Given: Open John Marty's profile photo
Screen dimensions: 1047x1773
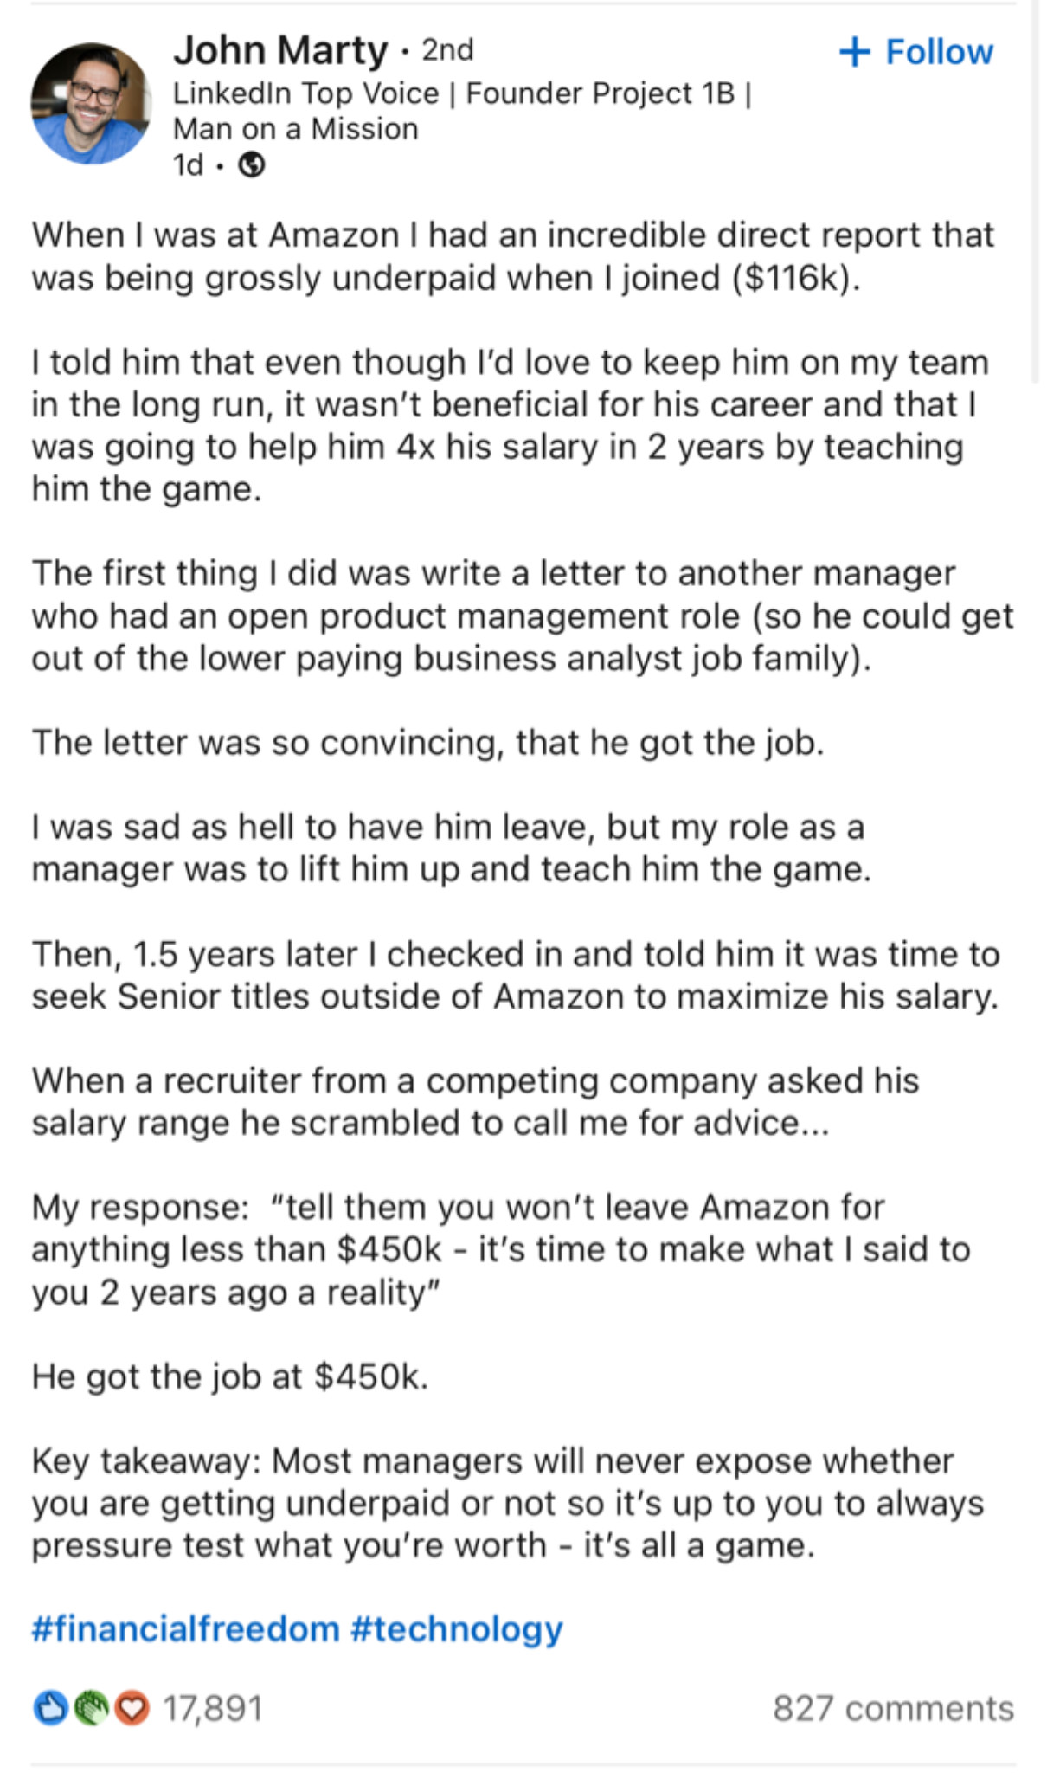Looking at the screenshot, I should pos(91,104).
